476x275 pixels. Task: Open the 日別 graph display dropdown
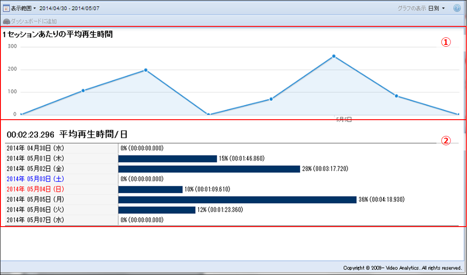point(437,8)
